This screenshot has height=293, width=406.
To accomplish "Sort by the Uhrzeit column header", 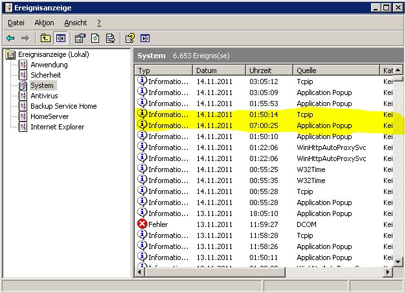I will pyautogui.click(x=269, y=71).
